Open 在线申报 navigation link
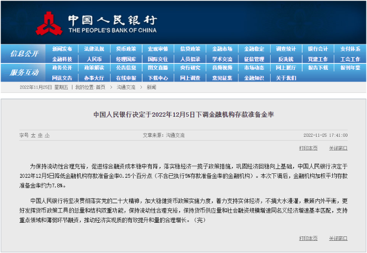 coord(126,78)
